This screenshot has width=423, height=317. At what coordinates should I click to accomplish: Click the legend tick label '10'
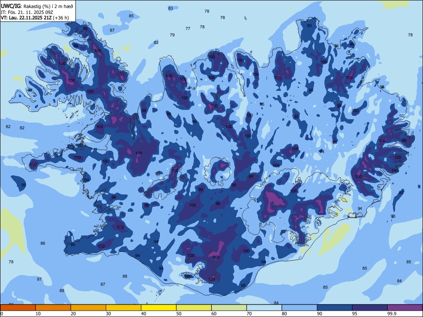(x=38, y=314)
